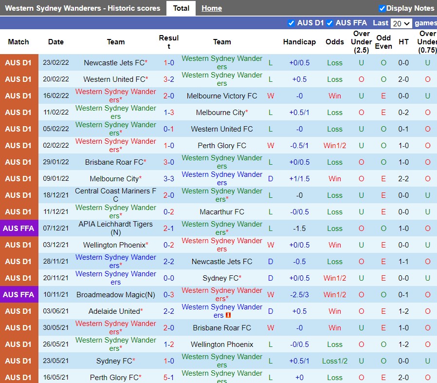Click the 5-1 result for Perth Glory match

coord(169,378)
